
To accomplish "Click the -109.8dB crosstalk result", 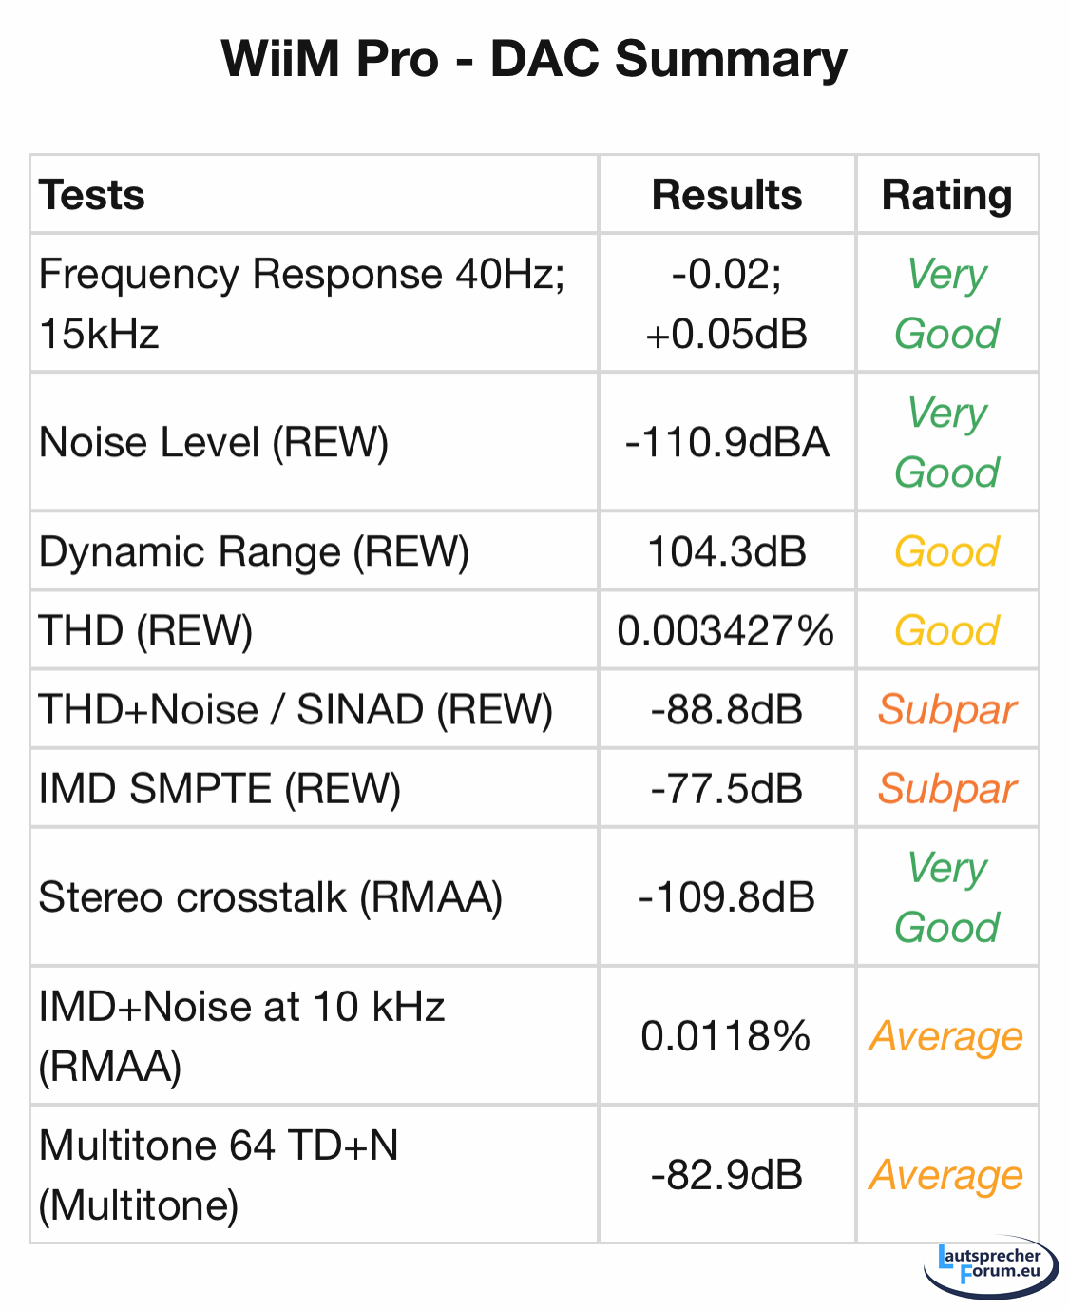I will click(726, 896).
